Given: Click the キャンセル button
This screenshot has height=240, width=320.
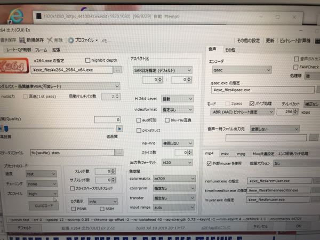Looking at the screenshot, I should click(260, 226).
